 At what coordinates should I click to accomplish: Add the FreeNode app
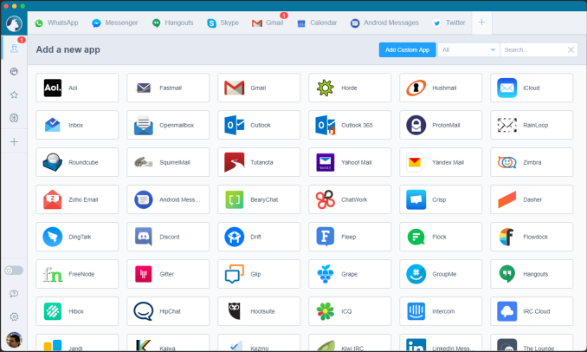point(77,274)
